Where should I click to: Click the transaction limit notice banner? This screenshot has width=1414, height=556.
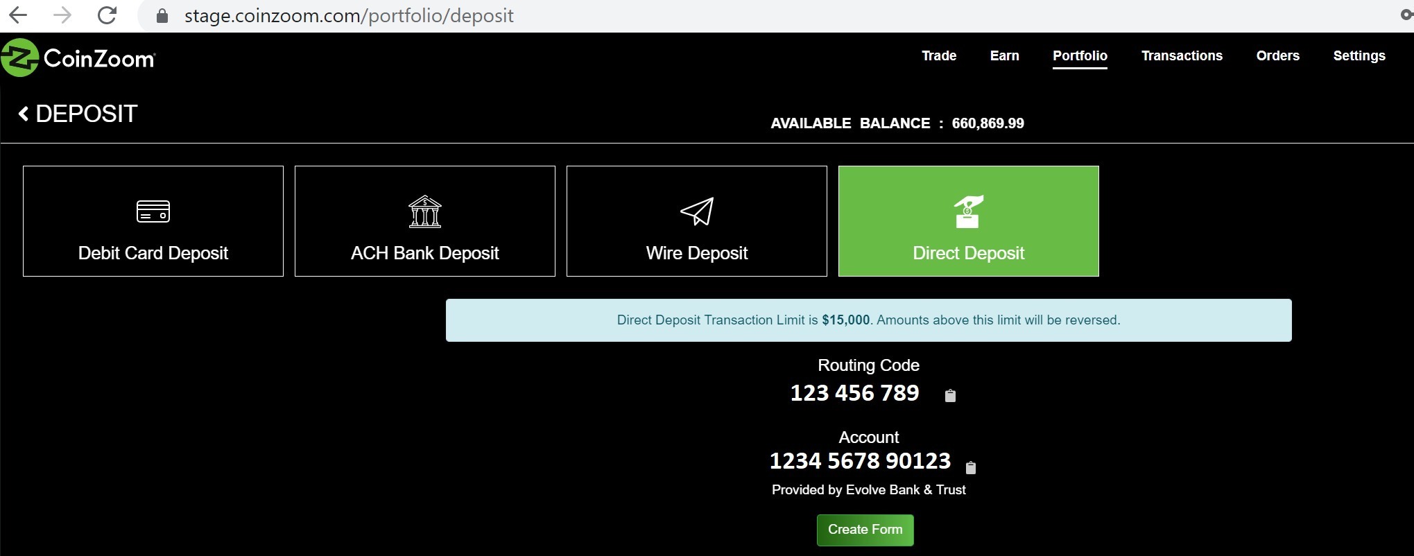[868, 320]
